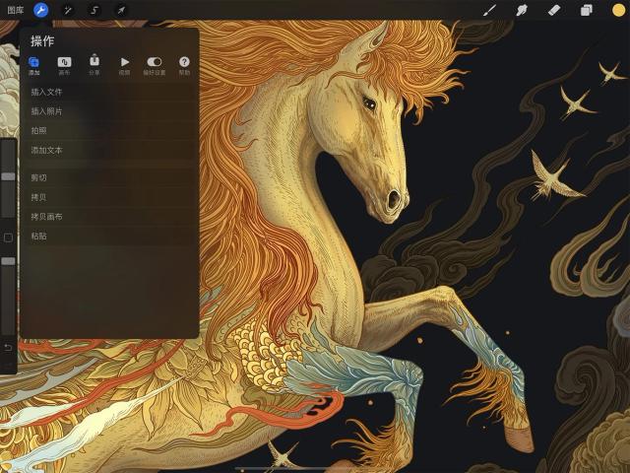Choose 拷贝 copy action
Image resolution: width=630 pixels, height=473 pixels.
pyautogui.click(x=109, y=197)
